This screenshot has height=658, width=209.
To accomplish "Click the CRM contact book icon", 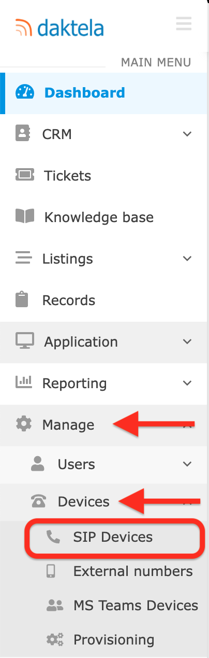I will click(x=23, y=134).
